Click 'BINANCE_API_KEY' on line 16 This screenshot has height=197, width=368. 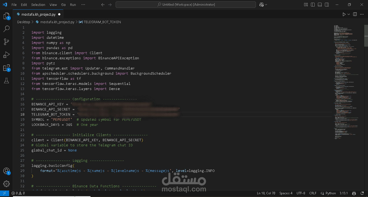click(48, 104)
